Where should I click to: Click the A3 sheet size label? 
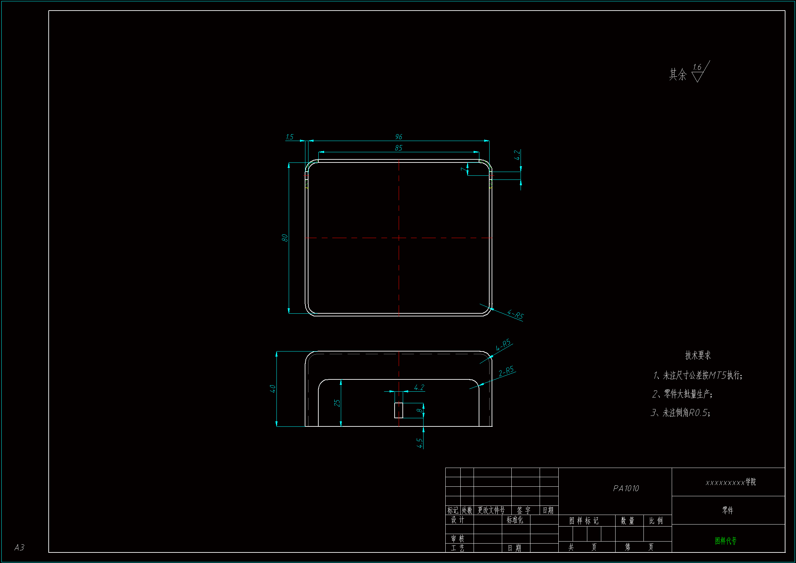point(19,547)
